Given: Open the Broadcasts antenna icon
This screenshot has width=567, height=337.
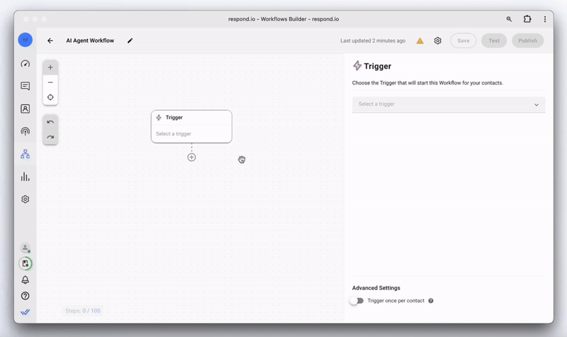Looking at the screenshot, I should pyautogui.click(x=26, y=131).
